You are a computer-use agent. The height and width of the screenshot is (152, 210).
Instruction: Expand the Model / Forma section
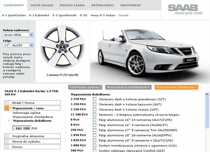[33, 103]
